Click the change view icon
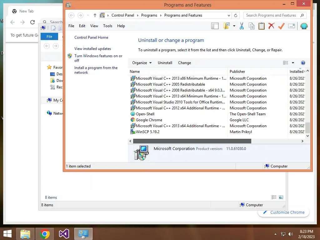 pyautogui.click(x=285, y=63)
